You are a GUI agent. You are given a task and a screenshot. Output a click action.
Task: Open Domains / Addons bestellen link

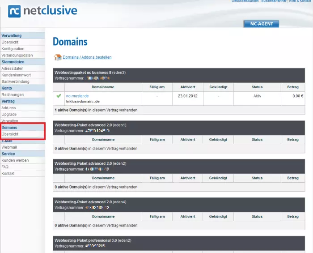pos(87,57)
